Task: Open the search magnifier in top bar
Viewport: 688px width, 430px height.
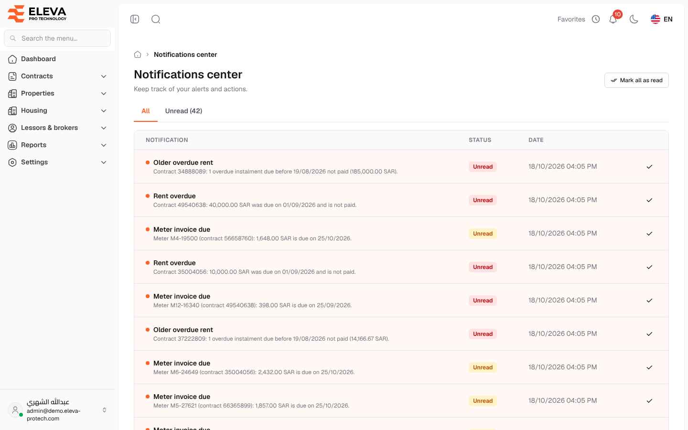Action: [156, 19]
